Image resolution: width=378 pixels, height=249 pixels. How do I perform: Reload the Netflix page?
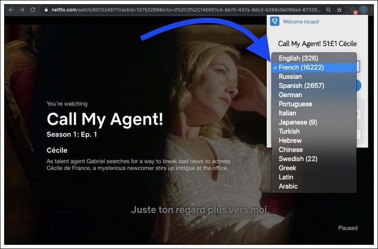pos(33,10)
